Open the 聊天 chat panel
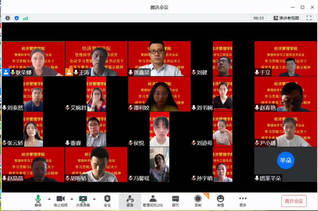This screenshot has width=318, height=211. tap(176, 200)
